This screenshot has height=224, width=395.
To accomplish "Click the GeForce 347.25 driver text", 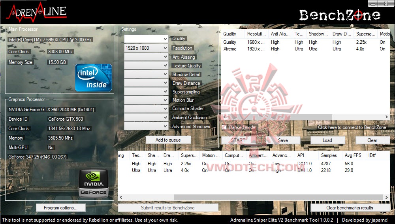I will click(x=37, y=157).
